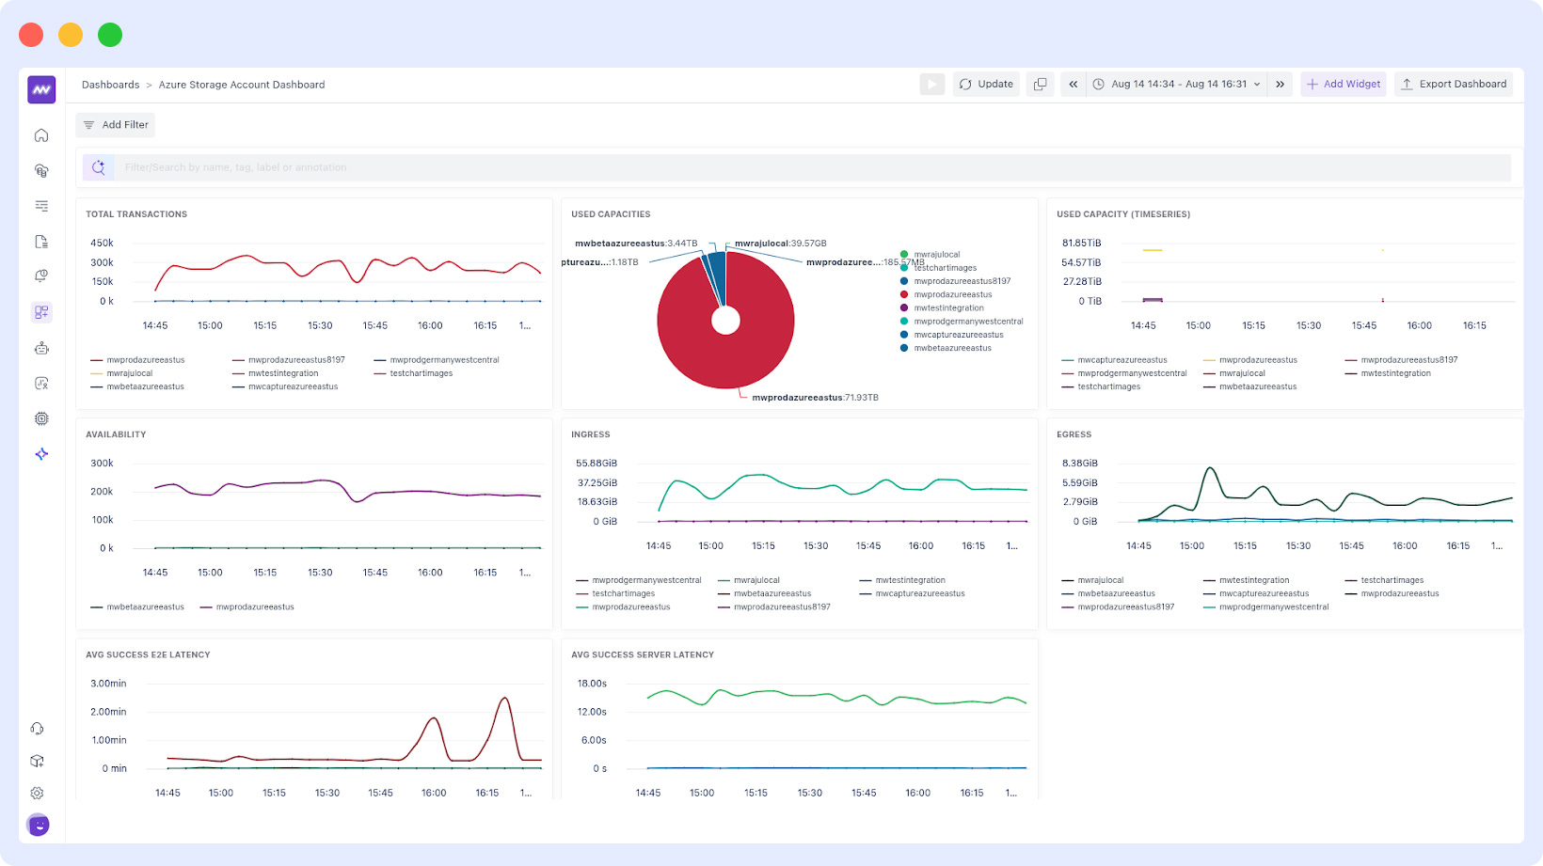Shift time range forward with double chevron

pos(1280,84)
